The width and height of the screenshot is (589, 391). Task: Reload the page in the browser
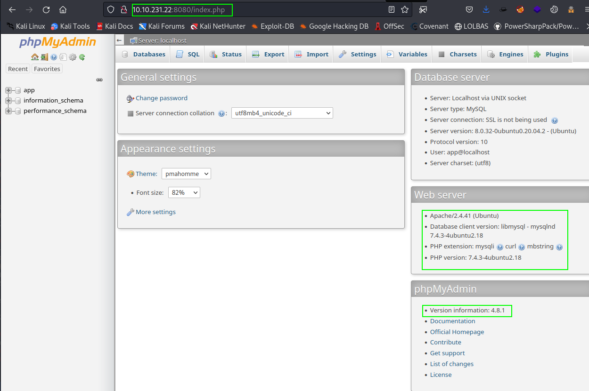(46, 9)
